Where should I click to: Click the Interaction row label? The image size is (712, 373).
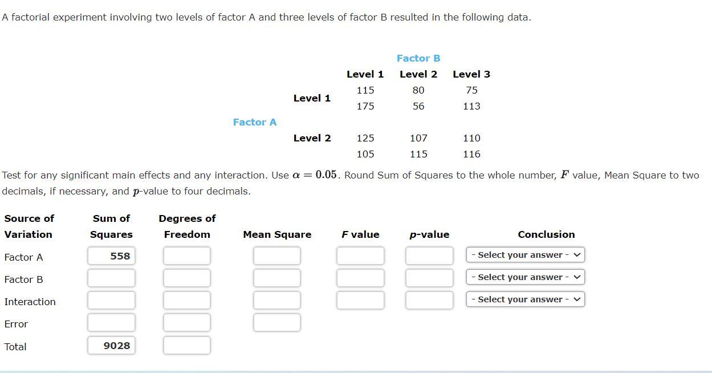click(x=30, y=302)
